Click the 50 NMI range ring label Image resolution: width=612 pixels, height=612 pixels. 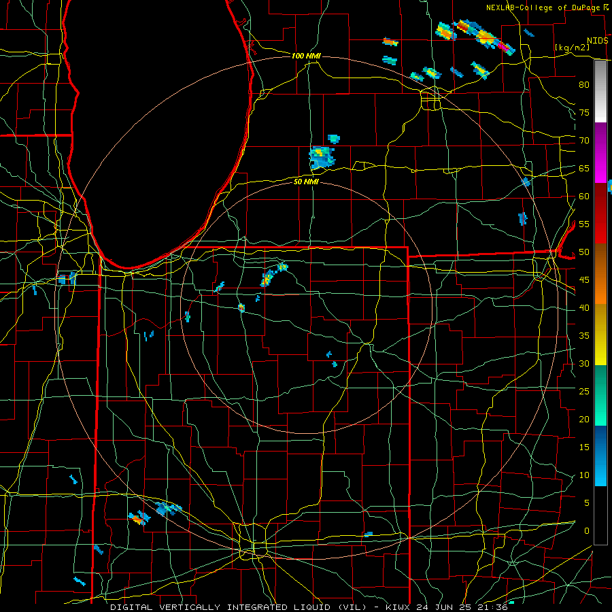(307, 182)
